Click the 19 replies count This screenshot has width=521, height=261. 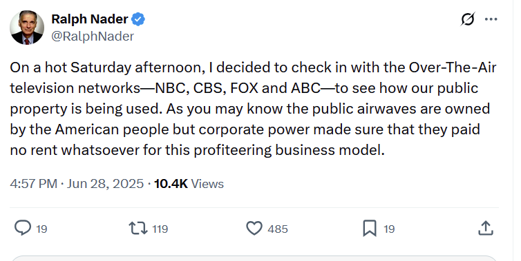41,229
